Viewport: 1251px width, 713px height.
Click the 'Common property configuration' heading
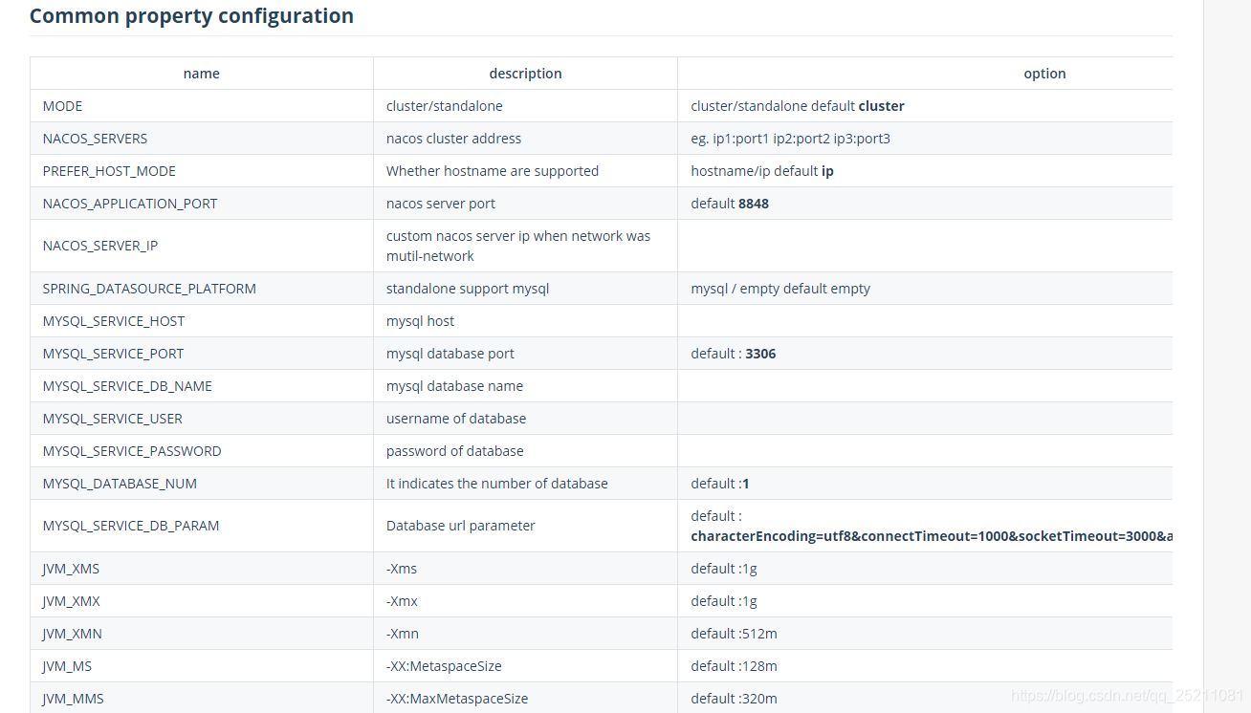coord(191,16)
